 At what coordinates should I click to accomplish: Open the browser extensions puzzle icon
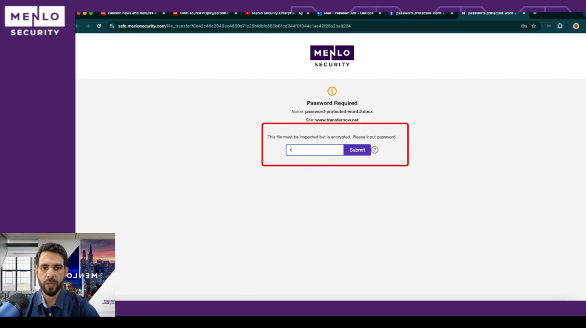560,26
